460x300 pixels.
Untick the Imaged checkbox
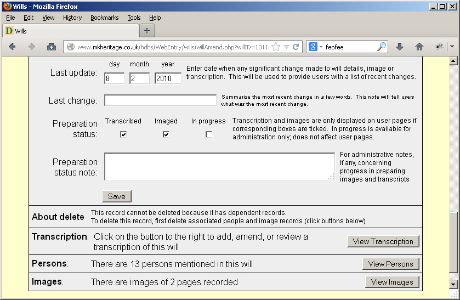pos(166,134)
